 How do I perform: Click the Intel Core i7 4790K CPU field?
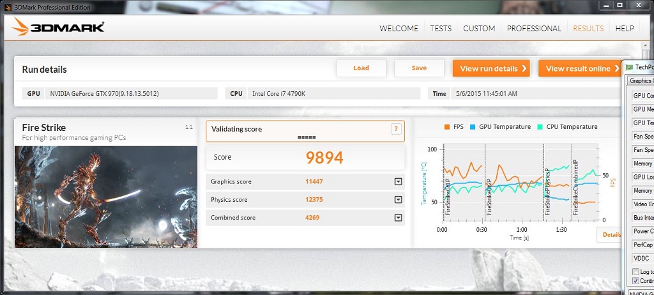(x=333, y=93)
